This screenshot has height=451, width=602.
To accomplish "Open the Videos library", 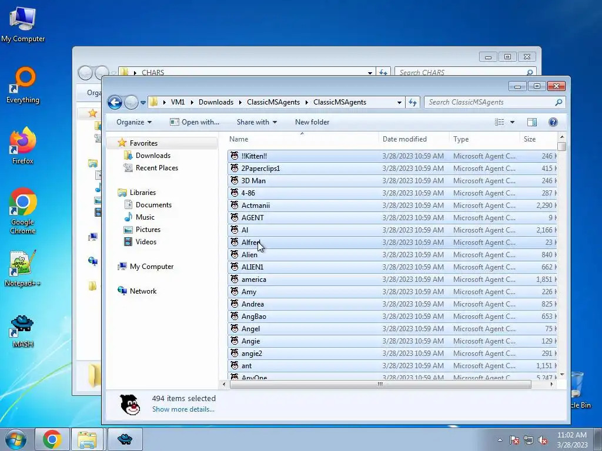I will [x=146, y=241].
